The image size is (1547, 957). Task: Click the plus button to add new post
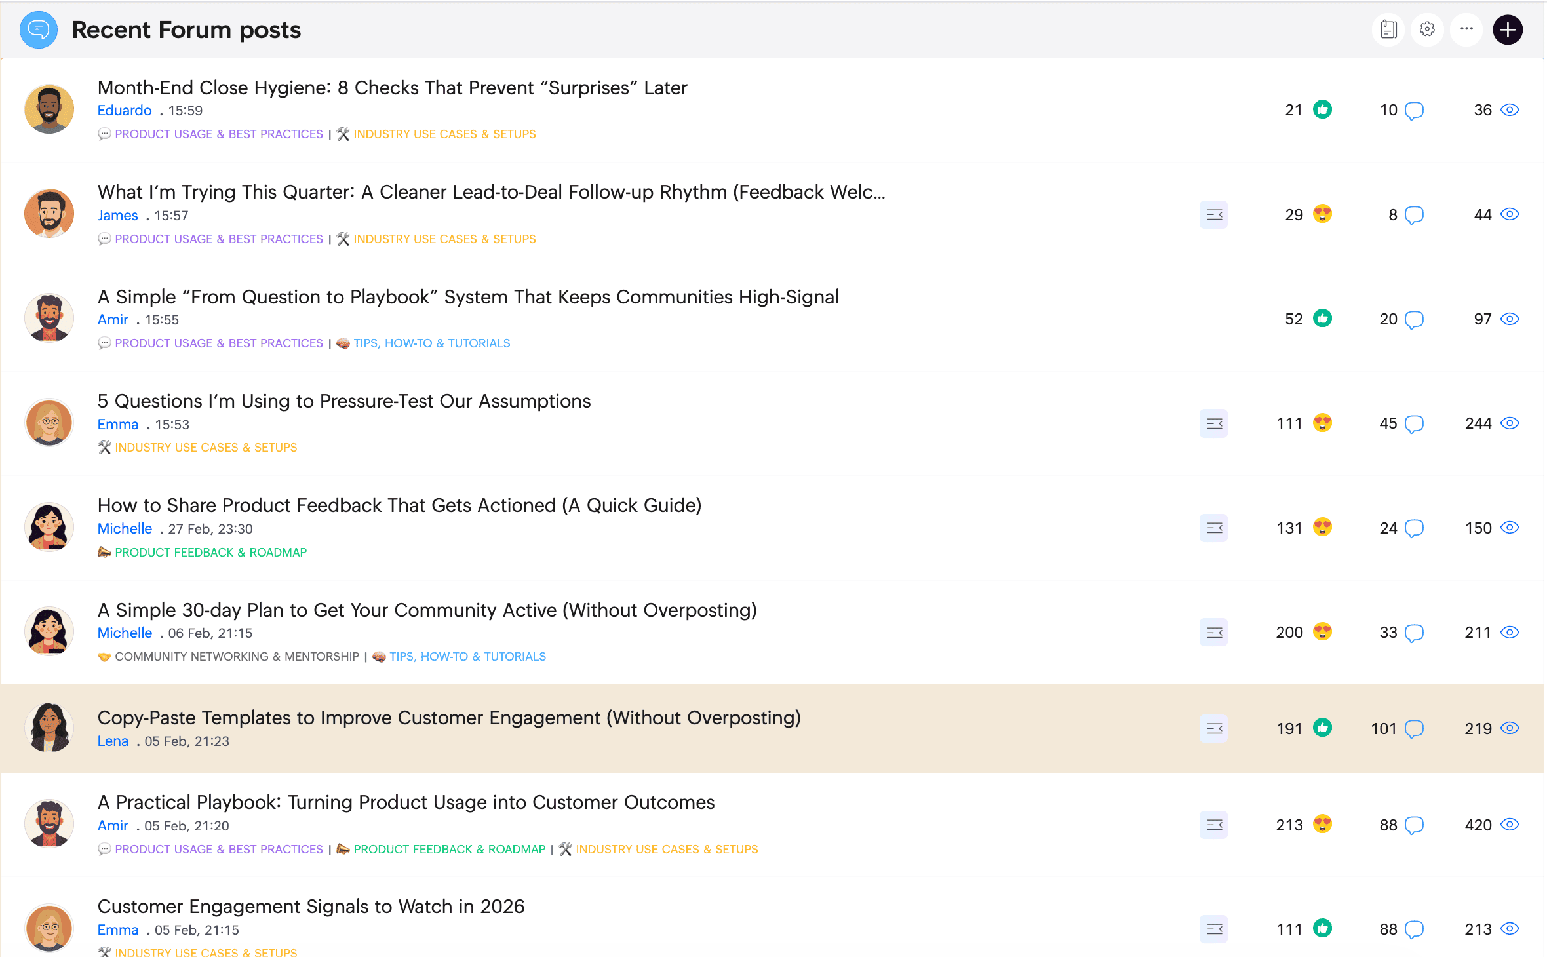[1507, 30]
